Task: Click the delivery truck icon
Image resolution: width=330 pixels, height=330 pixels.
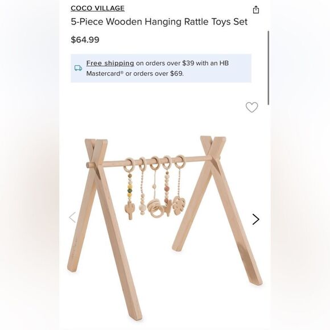Action: (78, 68)
